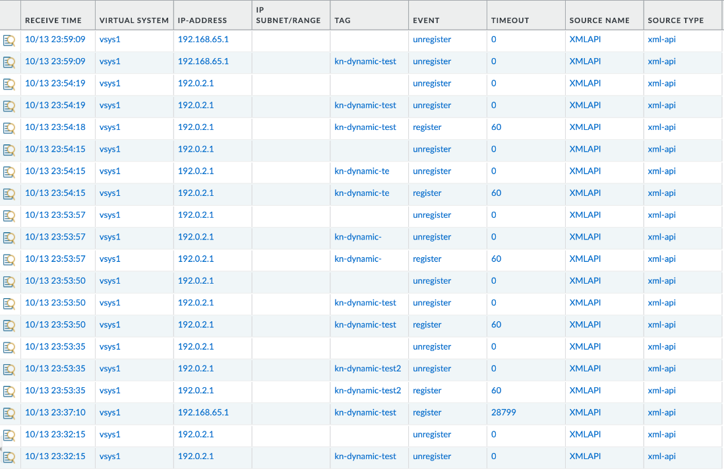This screenshot has height=471, width=724.
Task: Open details icon of 23:53:35 kn-dynamic-test2 unregister row
Action: click(x=9, y=369)
